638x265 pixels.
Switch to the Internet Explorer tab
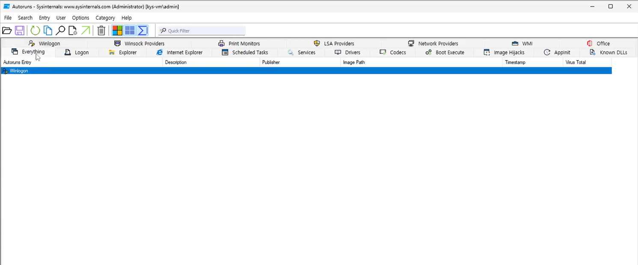coord(179,52)
